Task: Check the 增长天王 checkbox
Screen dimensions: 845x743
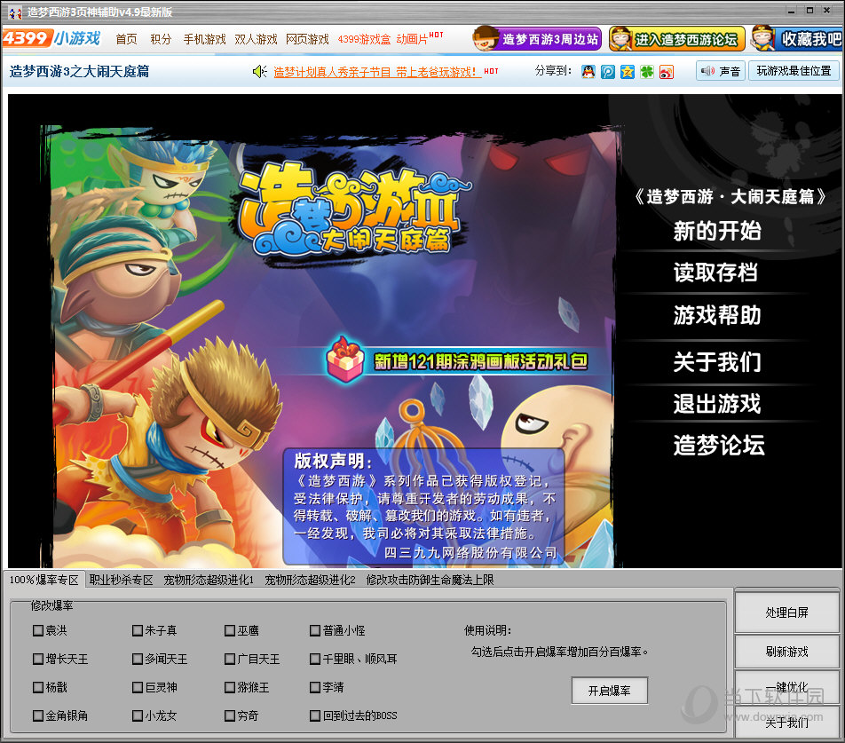Action: pos(37,659)
